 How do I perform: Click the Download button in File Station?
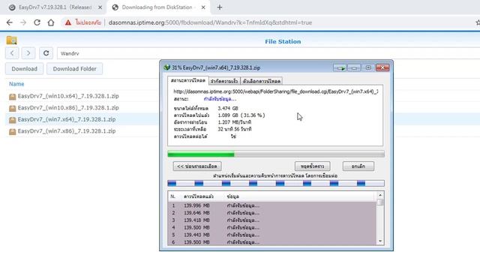point(24,69)
